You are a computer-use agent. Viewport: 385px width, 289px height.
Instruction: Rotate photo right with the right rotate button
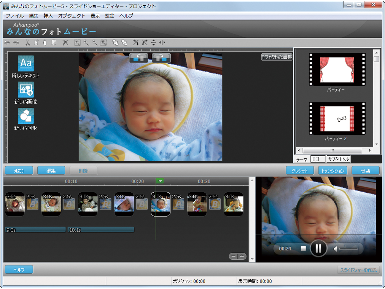(161, 57)
